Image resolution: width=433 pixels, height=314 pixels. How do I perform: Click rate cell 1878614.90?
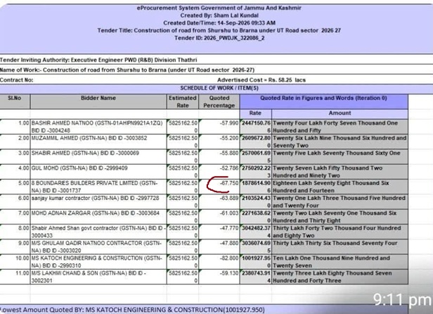pos(255,187)
